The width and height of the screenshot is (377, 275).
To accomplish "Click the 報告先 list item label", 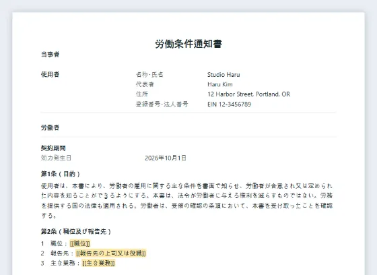I will pyautogui.click(x=59, y=253).
